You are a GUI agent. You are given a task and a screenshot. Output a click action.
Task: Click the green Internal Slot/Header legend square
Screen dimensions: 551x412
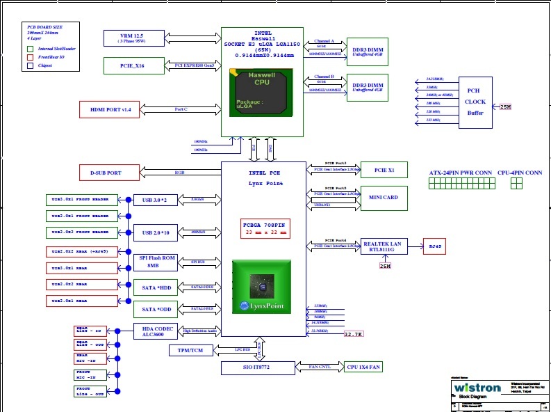30,49
